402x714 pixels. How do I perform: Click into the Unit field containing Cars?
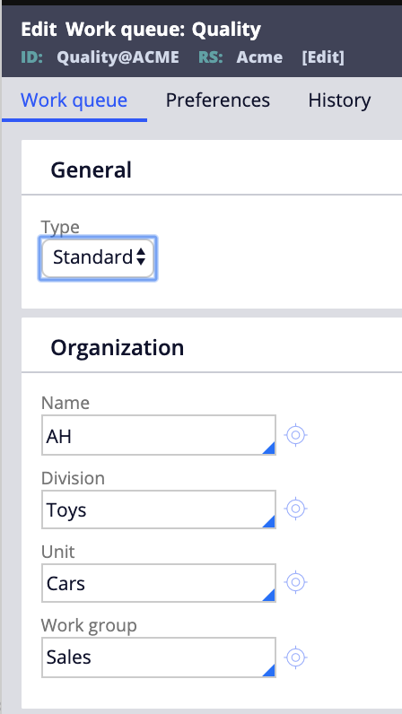159,583
